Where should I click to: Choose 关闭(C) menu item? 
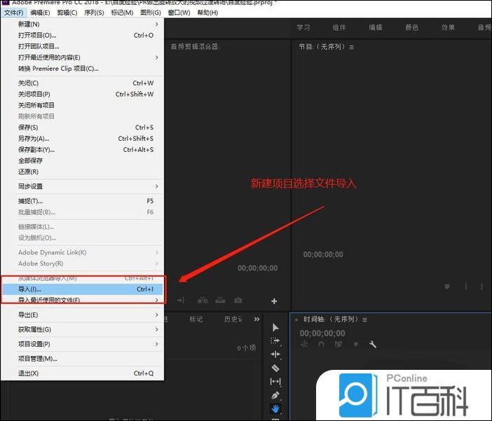click(x=82, y=83)
